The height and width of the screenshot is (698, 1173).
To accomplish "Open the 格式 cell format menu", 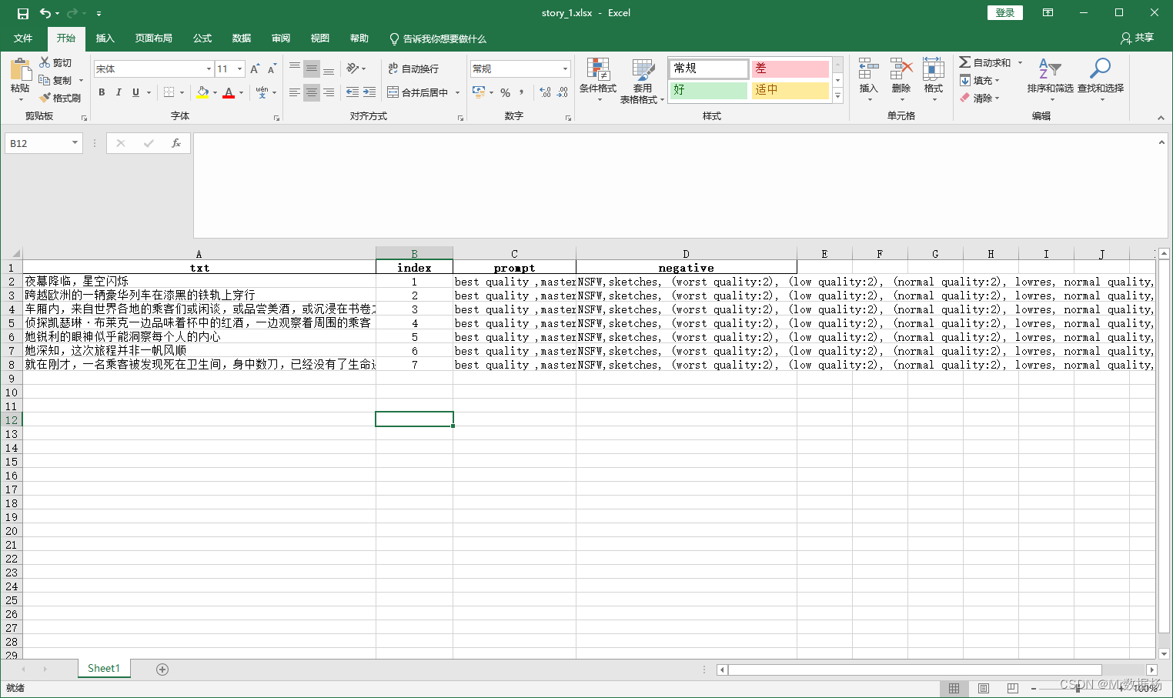I will (933, 79).
